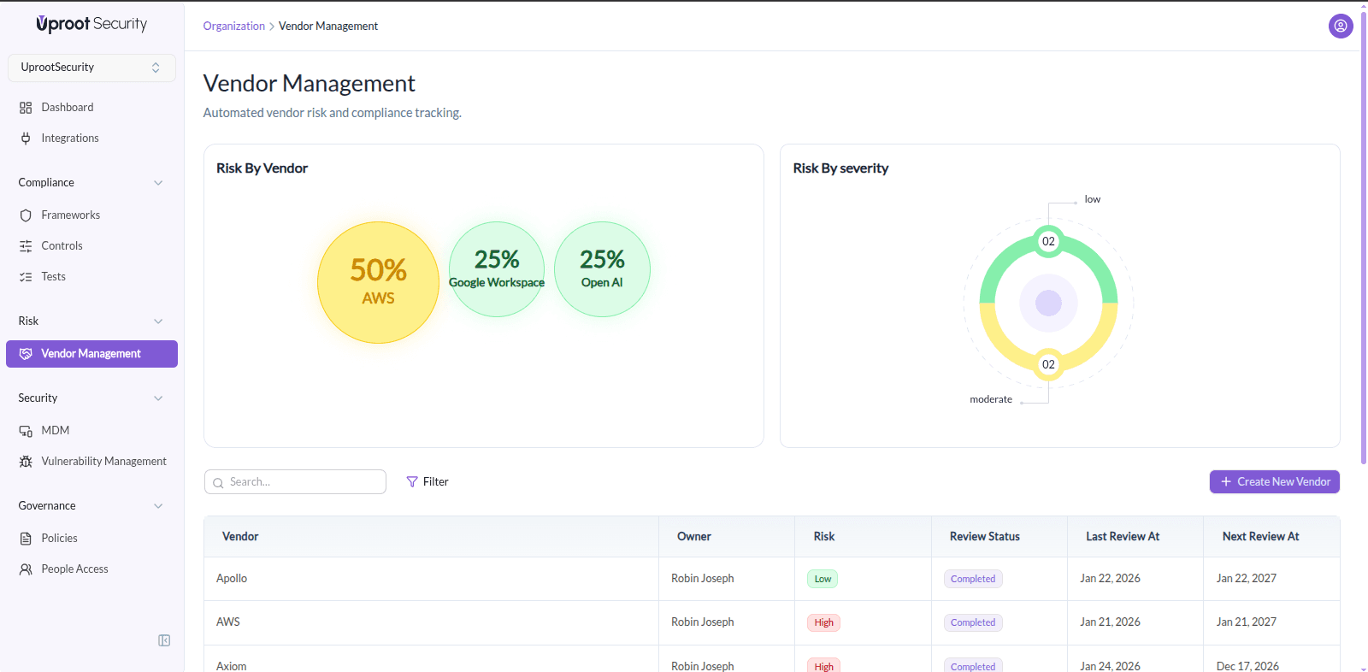Click the Integrations plug icon

pos(26,139)
